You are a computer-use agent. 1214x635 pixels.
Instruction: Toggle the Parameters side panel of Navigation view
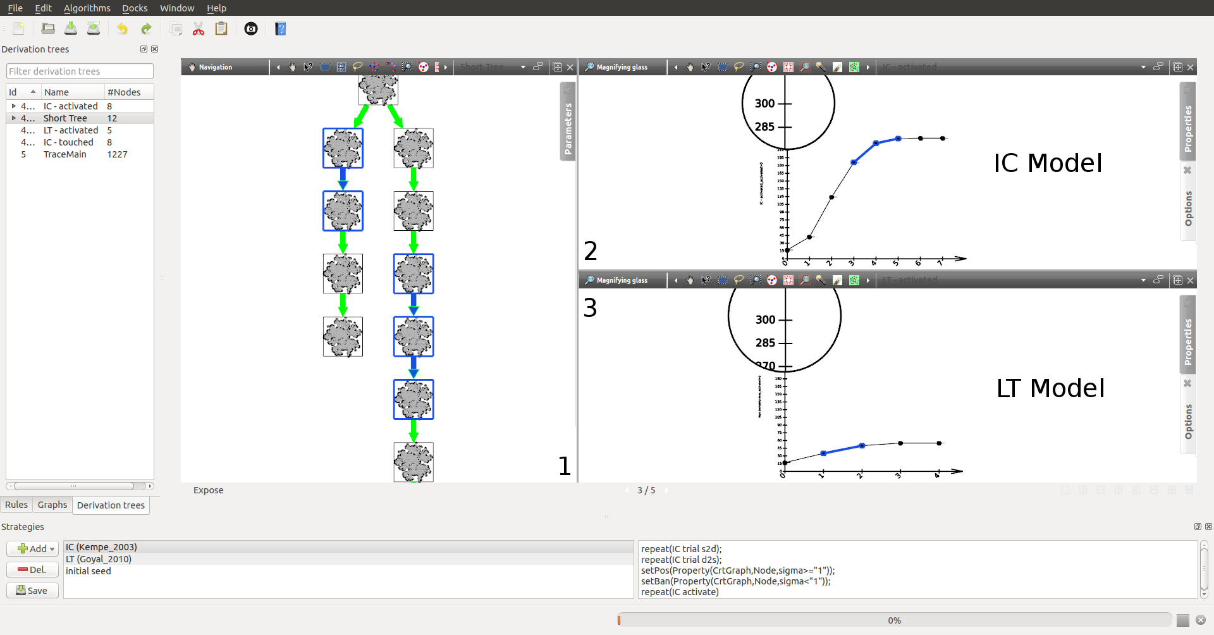tap(568, 126)
